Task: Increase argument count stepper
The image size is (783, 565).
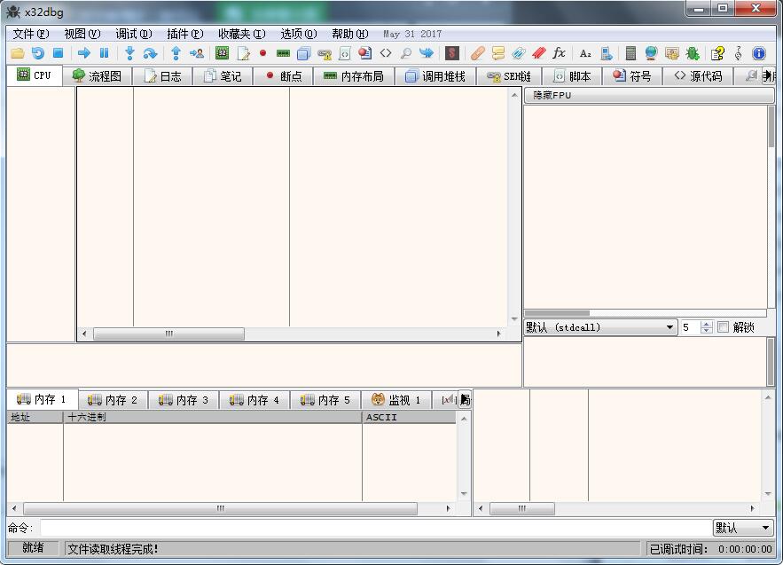Action: click(706, 325)
